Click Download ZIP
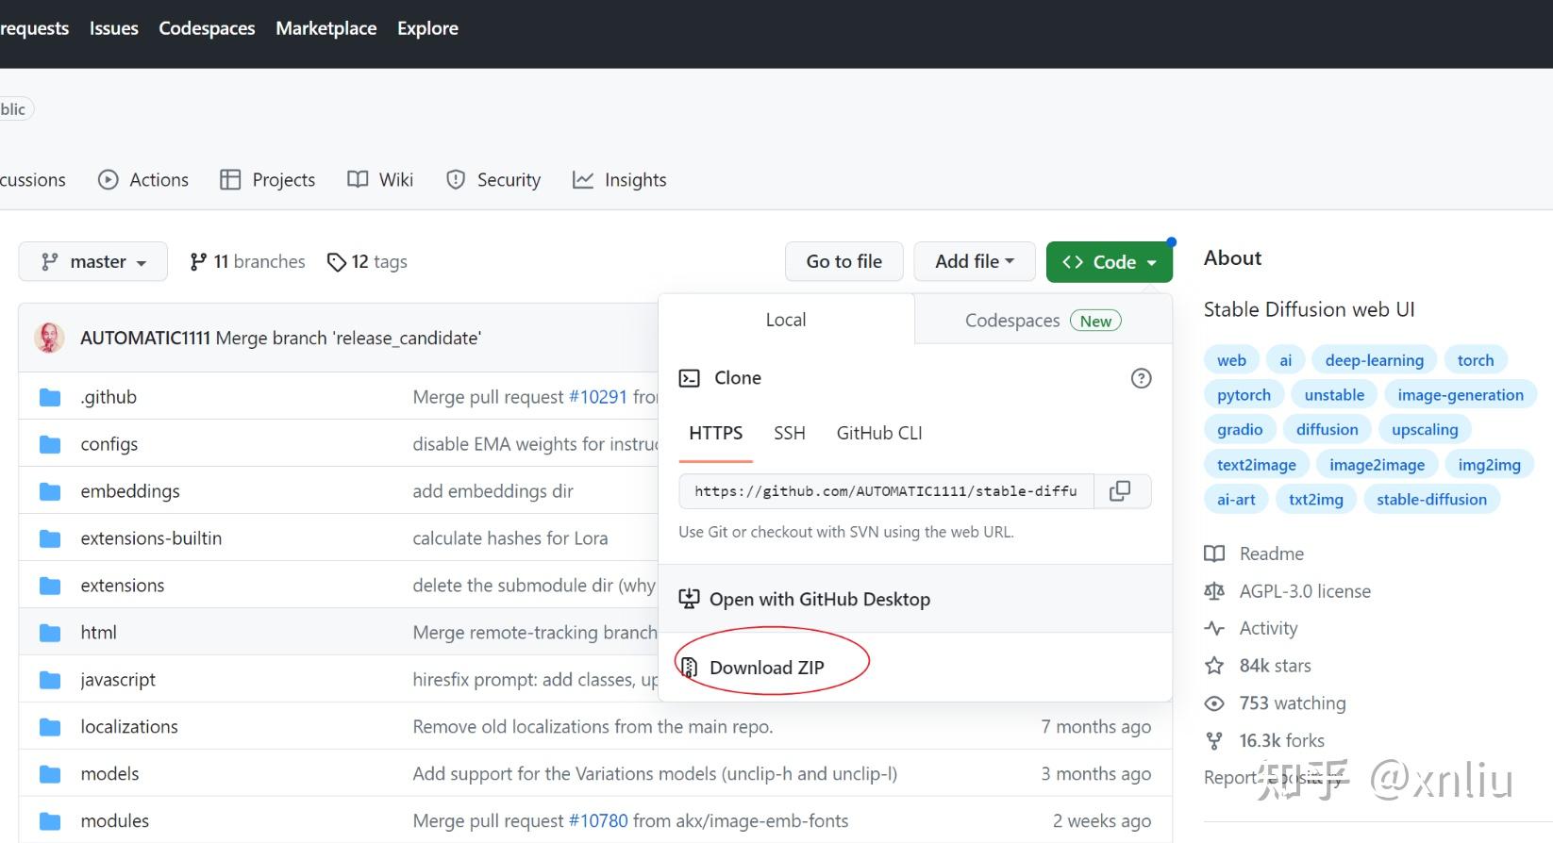The image size is (1553, 843). pyautogui.click(x=766, y=668)
